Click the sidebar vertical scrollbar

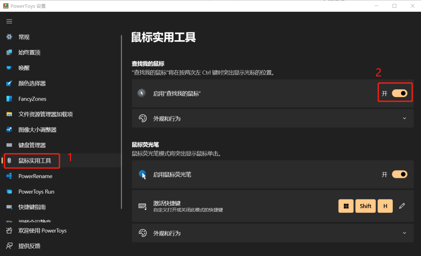pyautogui.click(x=121, y=122)
